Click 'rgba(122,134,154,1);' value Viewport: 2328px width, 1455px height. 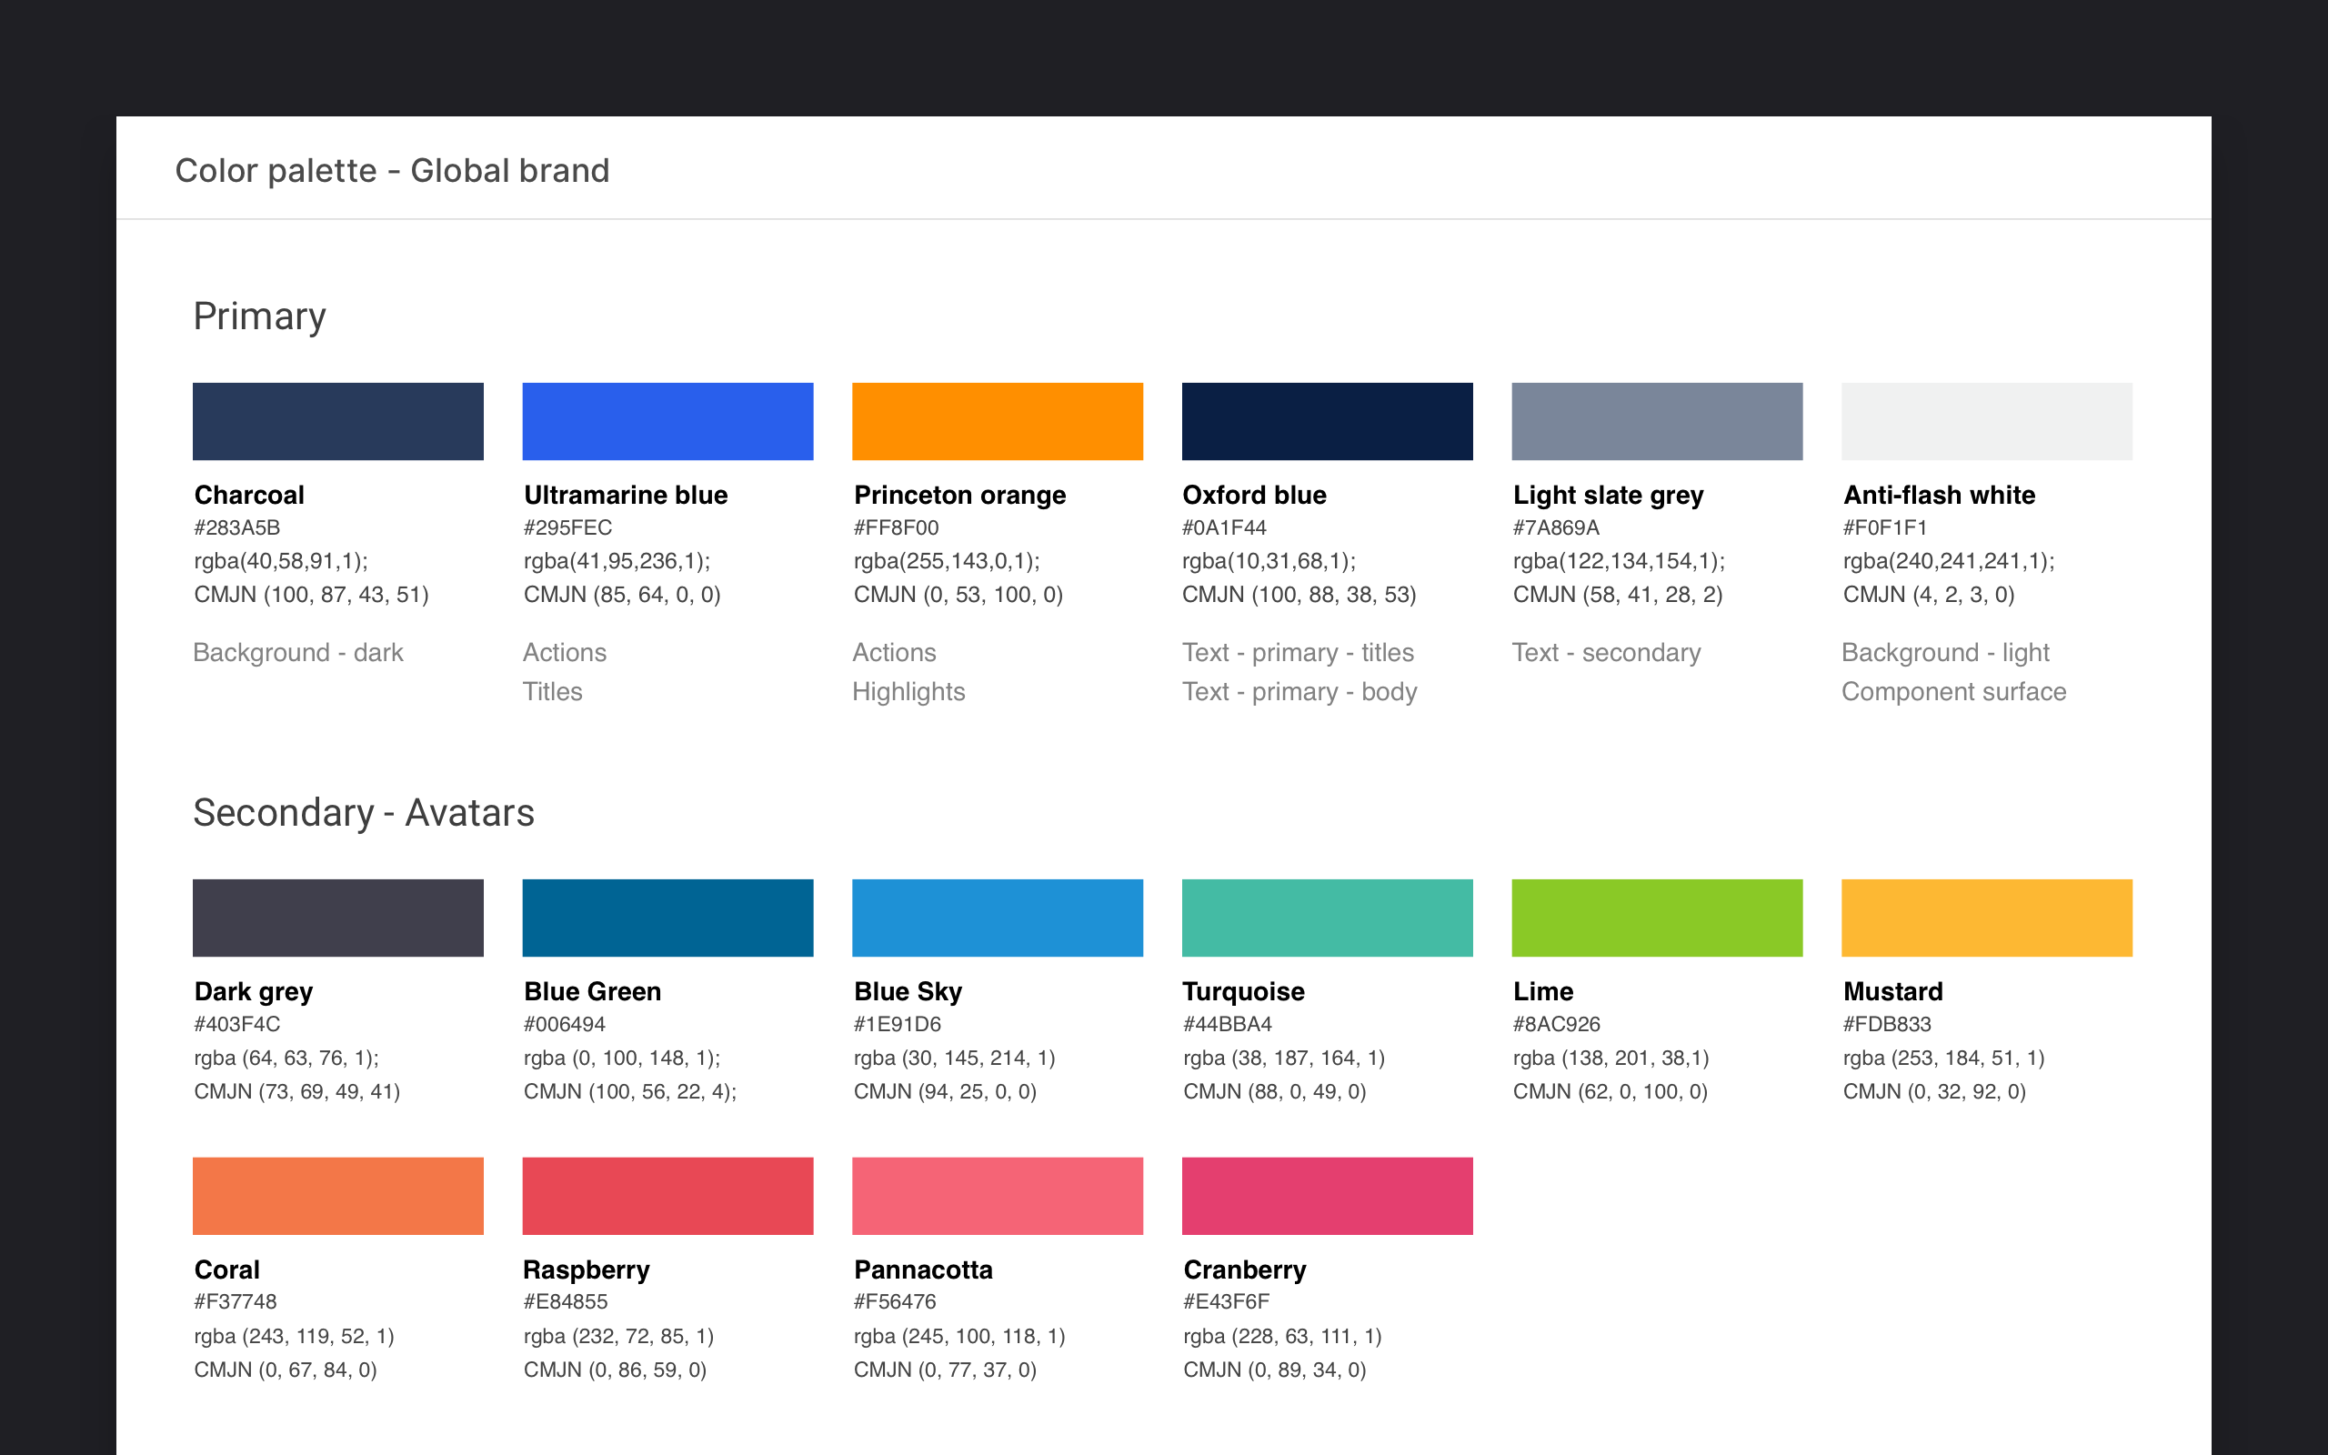[1619, 561]
